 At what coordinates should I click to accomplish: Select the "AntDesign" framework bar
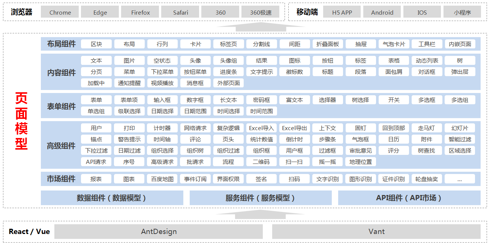point(159,231)
